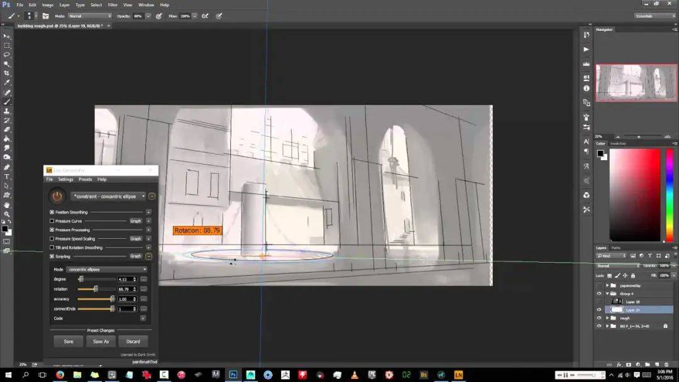The height and width of the screenshot is (382, 679).
Task: Select the Clone Stamp tool
Action: (x=7, y=111)
